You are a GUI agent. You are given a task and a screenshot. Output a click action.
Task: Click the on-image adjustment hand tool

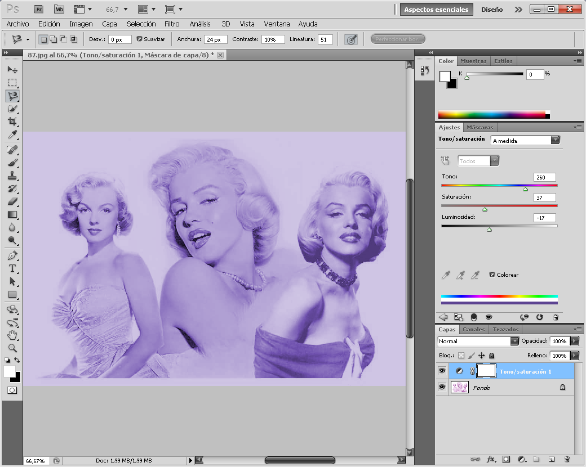tap(445, 160)
